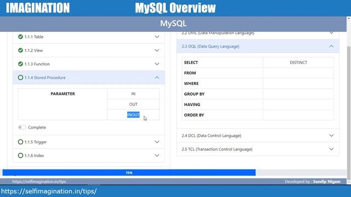Click green check icon beside 1.1.2 View
The height and width of the screenshot is (197, 351).
click(x=20, y=50)
